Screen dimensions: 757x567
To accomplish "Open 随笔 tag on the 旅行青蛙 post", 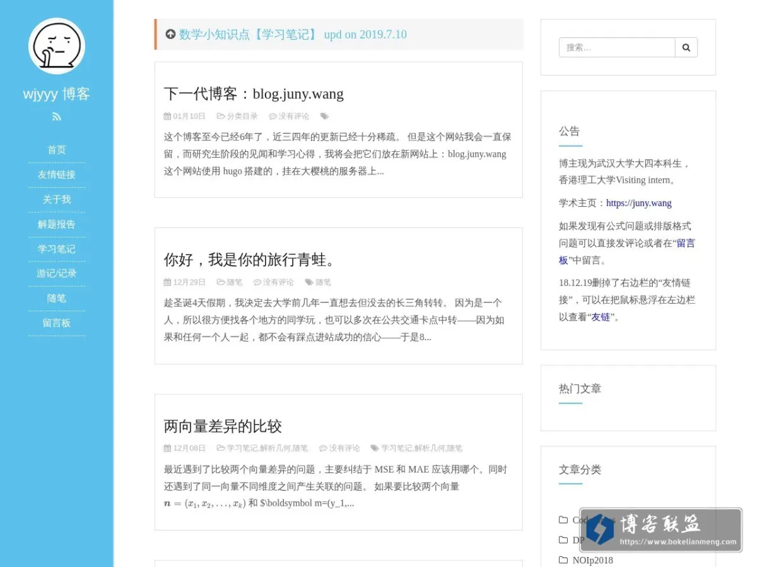I will click(x=323, y=282).
